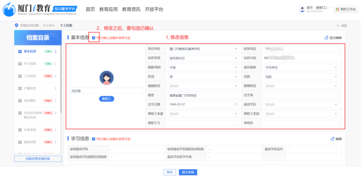361x177 pixels.
Task: Click the profile photo avatar
Action: (106, 77)
